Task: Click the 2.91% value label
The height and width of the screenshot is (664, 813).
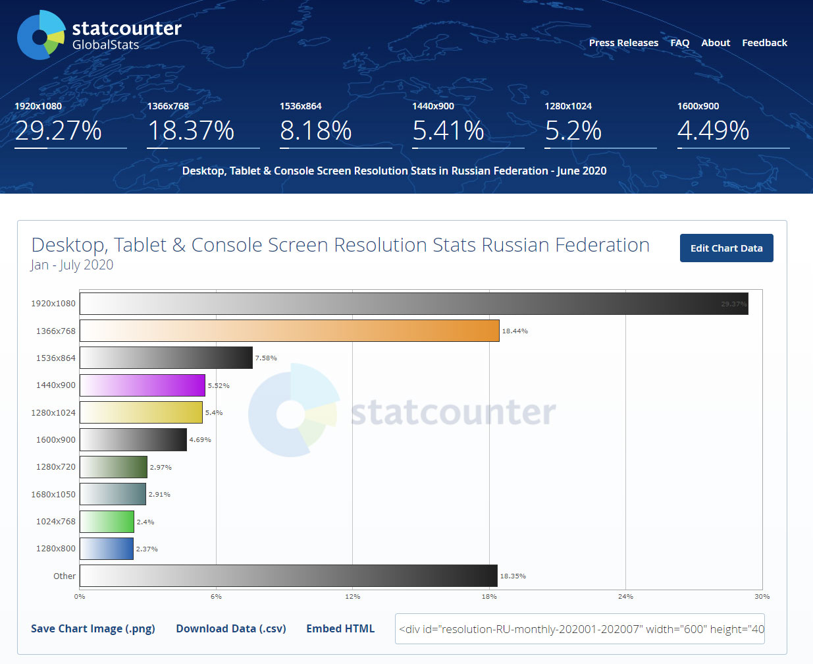Action: 159,495
